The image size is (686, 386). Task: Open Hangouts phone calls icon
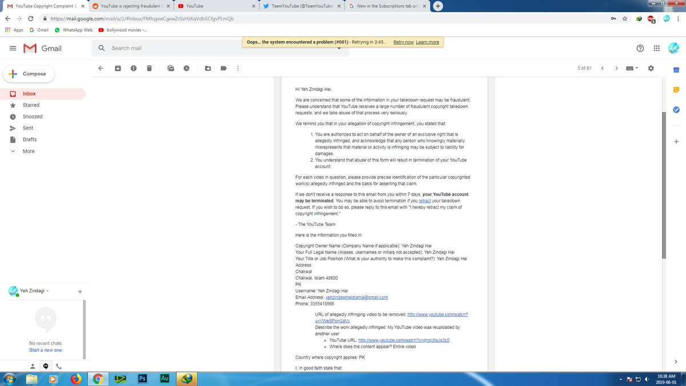tap(58, 366)
